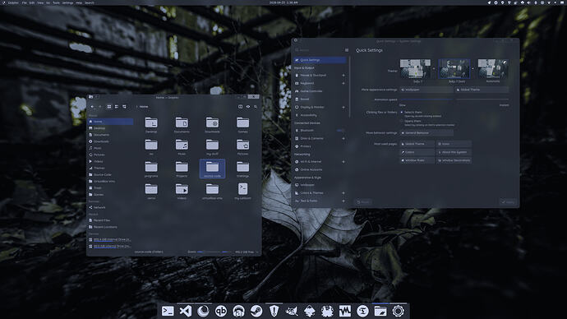Open the Videos folder icon in Dolphin

(182, 189)
